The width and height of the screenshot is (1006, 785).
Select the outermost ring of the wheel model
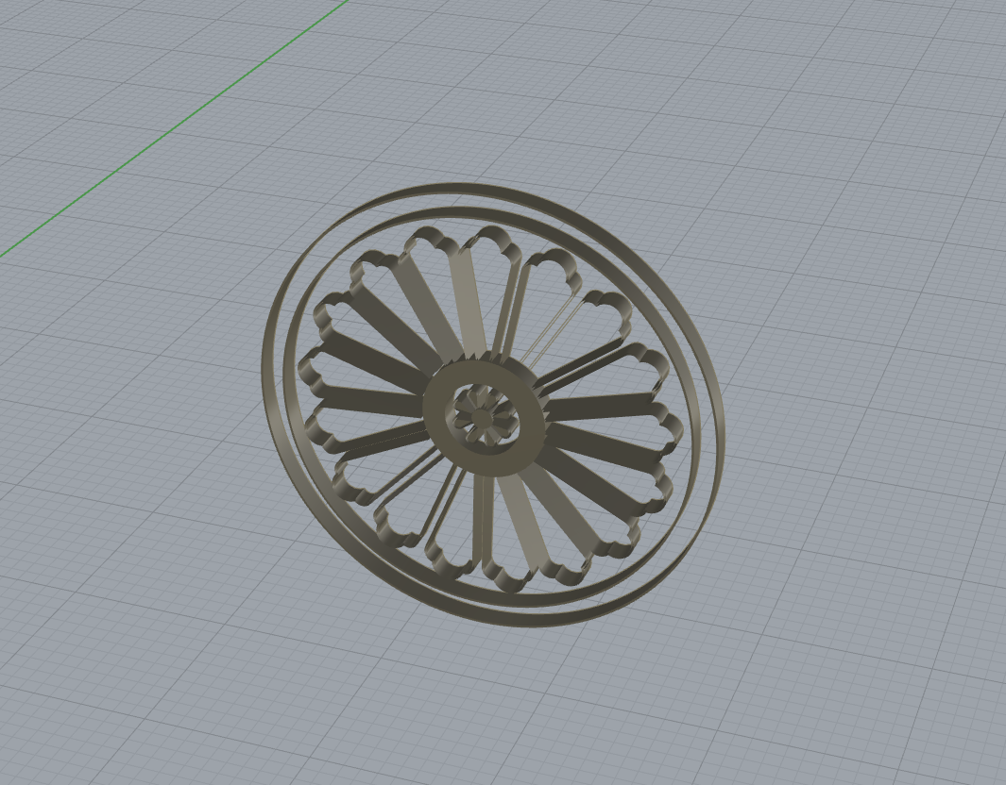coord(267,377)
